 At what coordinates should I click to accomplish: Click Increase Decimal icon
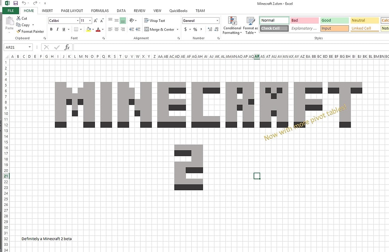[210, 29]
